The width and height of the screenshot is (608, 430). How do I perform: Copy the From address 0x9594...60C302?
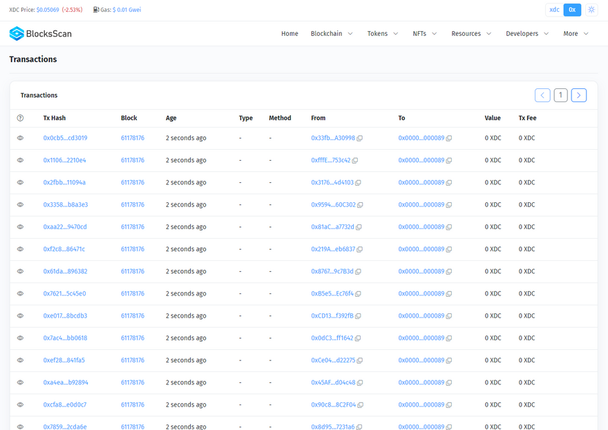point(360,205)
